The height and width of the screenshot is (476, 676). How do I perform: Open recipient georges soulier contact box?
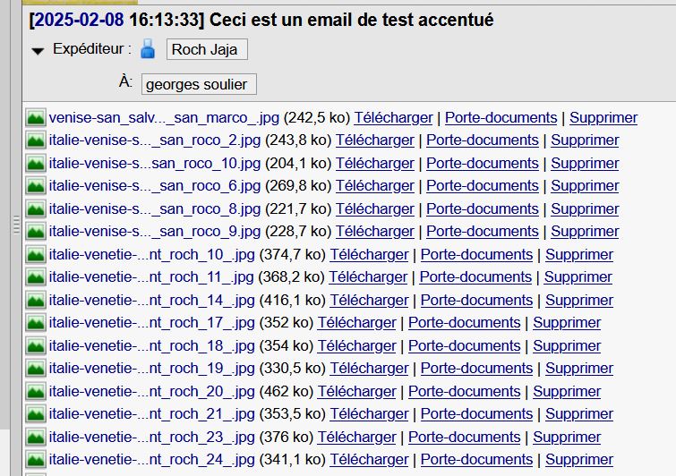199,84
